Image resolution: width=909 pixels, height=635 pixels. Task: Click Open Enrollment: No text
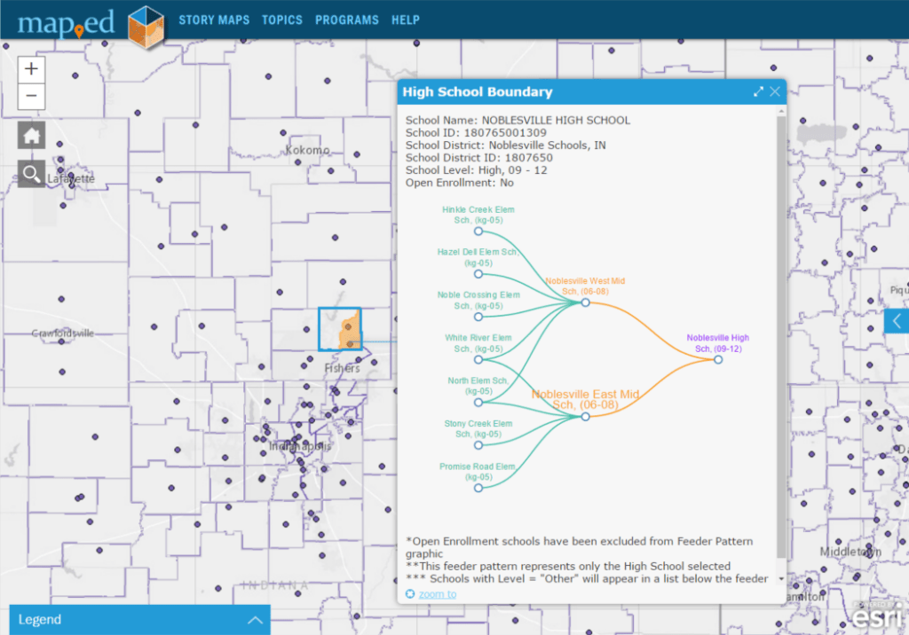460,183
